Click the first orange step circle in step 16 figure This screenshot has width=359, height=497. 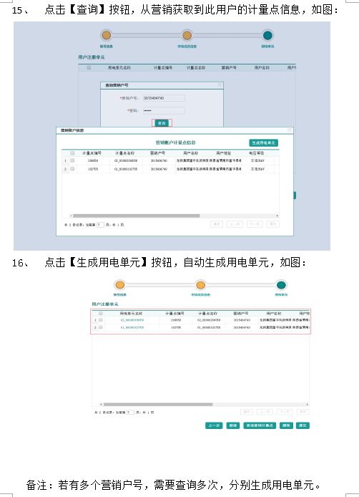[120, 284]
